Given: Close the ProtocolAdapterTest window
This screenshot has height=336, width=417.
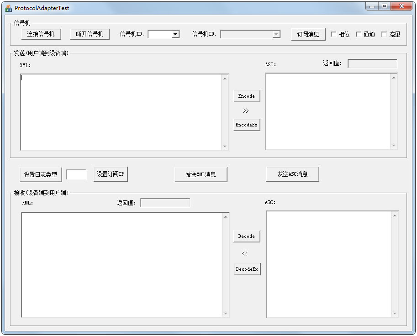Looking at the screenshot, I should 401,6.
